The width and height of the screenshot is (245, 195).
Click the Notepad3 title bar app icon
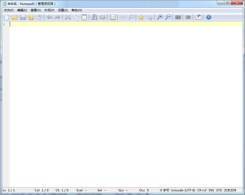point(4,4)
